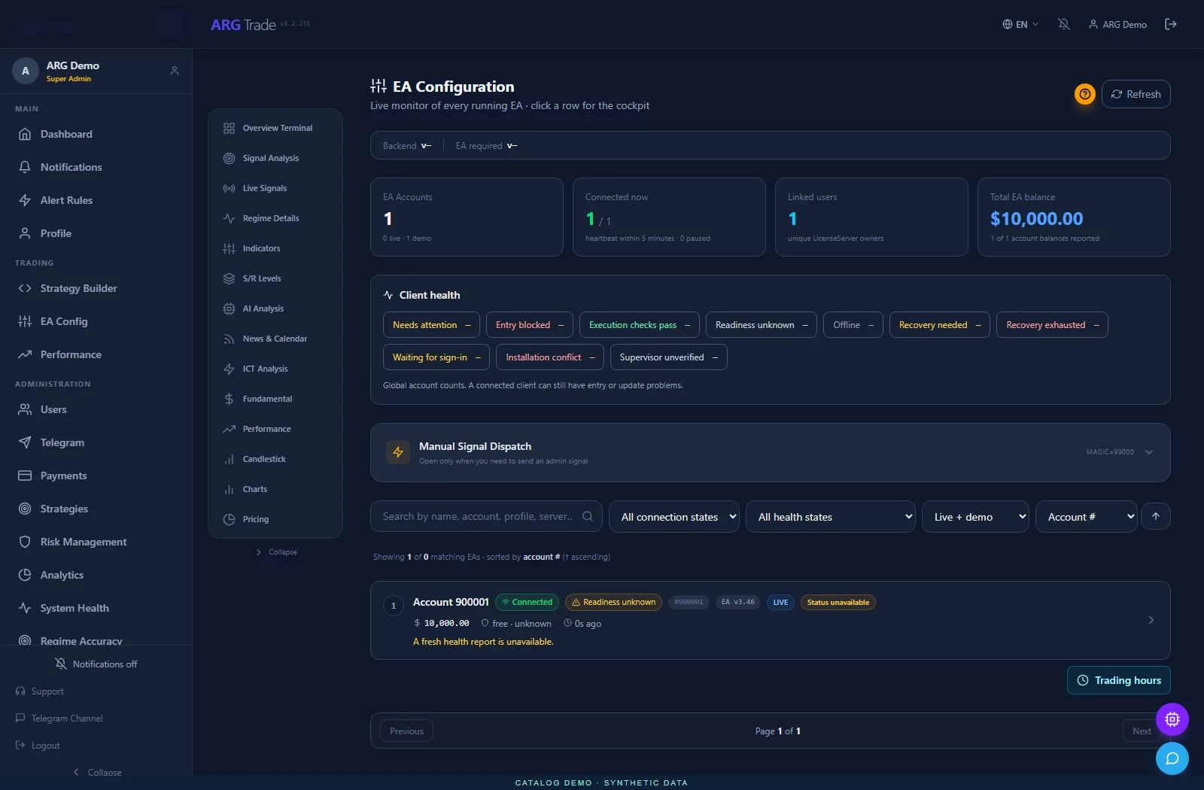Toggle the Recovery needed filter
This screenshot has height=790, width=1204.
click(x=940, y=325)
